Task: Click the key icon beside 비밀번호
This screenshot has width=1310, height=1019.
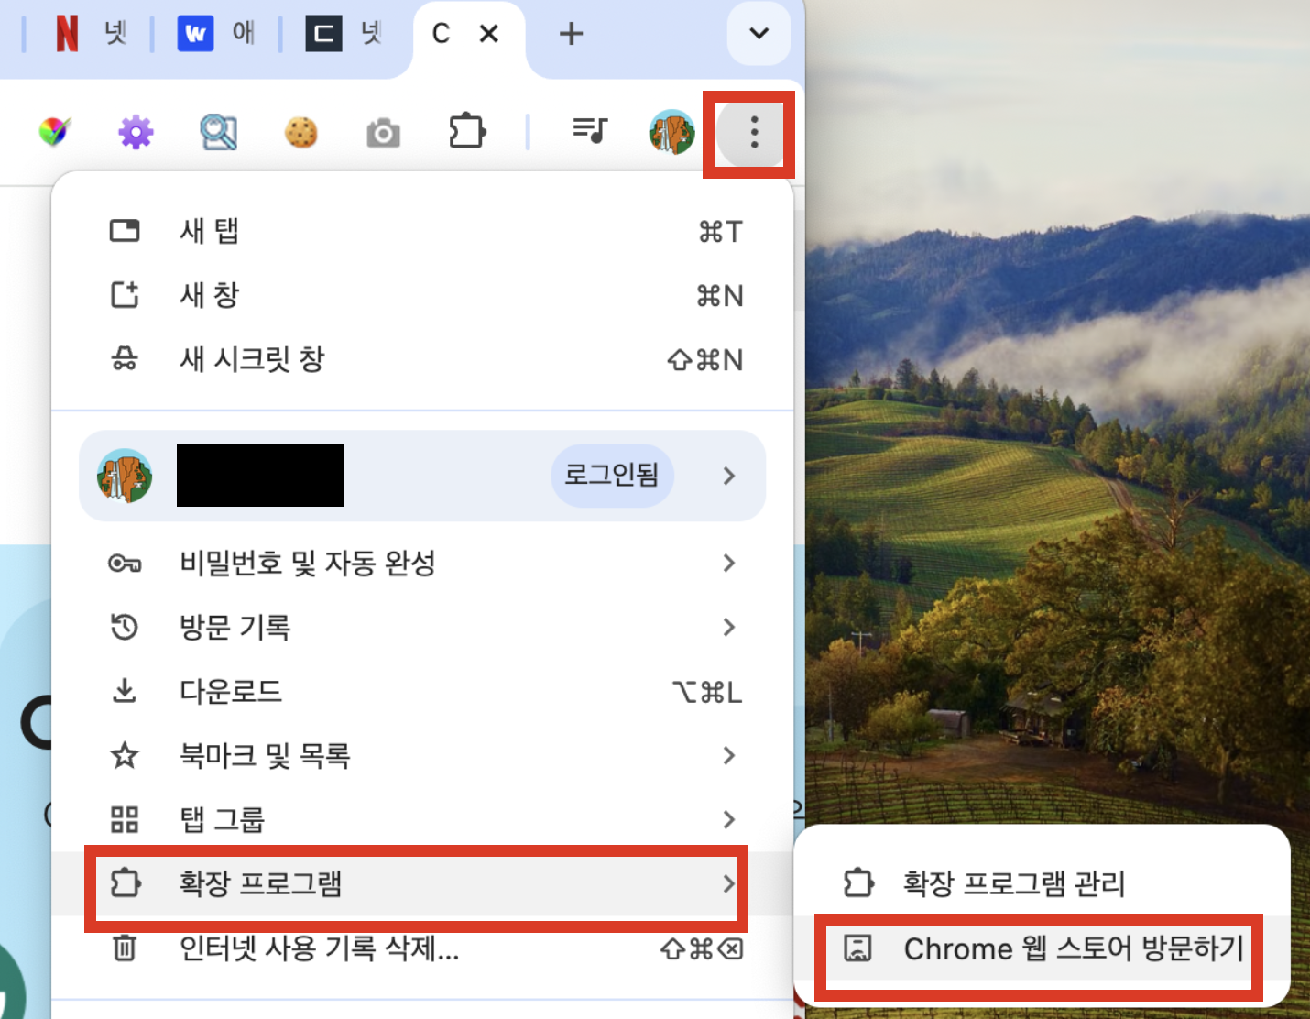Action: pos(125,563)
